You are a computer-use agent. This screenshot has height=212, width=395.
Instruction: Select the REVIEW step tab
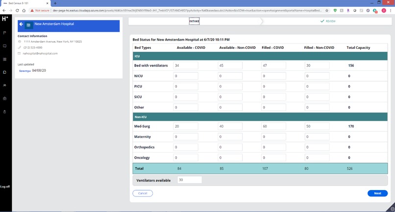coord(328,21)
